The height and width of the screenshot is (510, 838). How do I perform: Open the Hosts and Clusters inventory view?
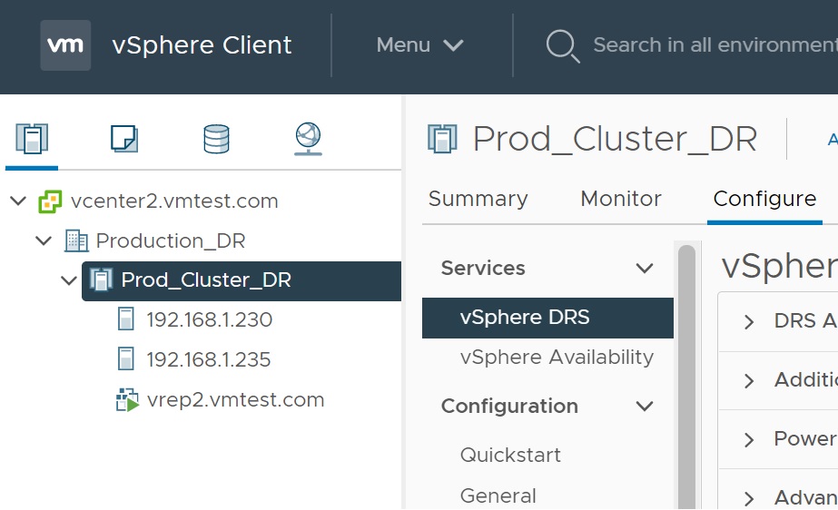point(32,139)
